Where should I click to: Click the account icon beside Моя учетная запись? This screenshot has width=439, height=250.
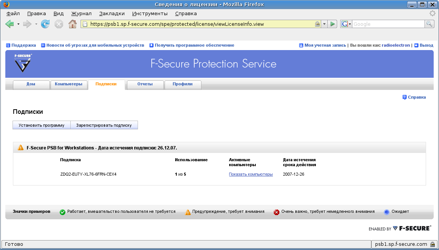click(301, 45)
